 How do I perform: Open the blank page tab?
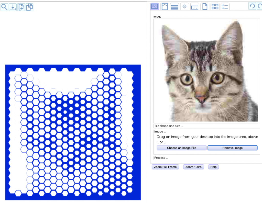click(x=205, y=6)
